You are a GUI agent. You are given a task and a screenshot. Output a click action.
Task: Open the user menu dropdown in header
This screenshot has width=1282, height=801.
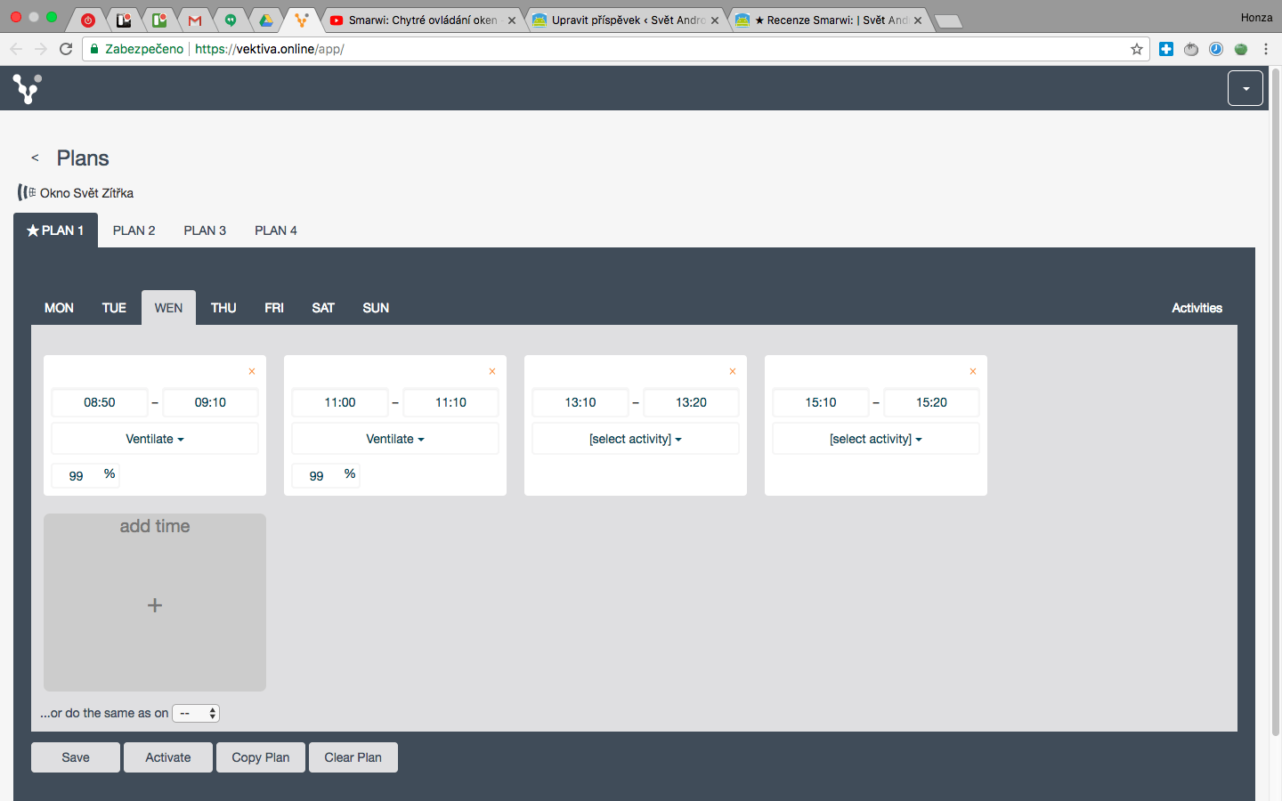[1245, 88]
